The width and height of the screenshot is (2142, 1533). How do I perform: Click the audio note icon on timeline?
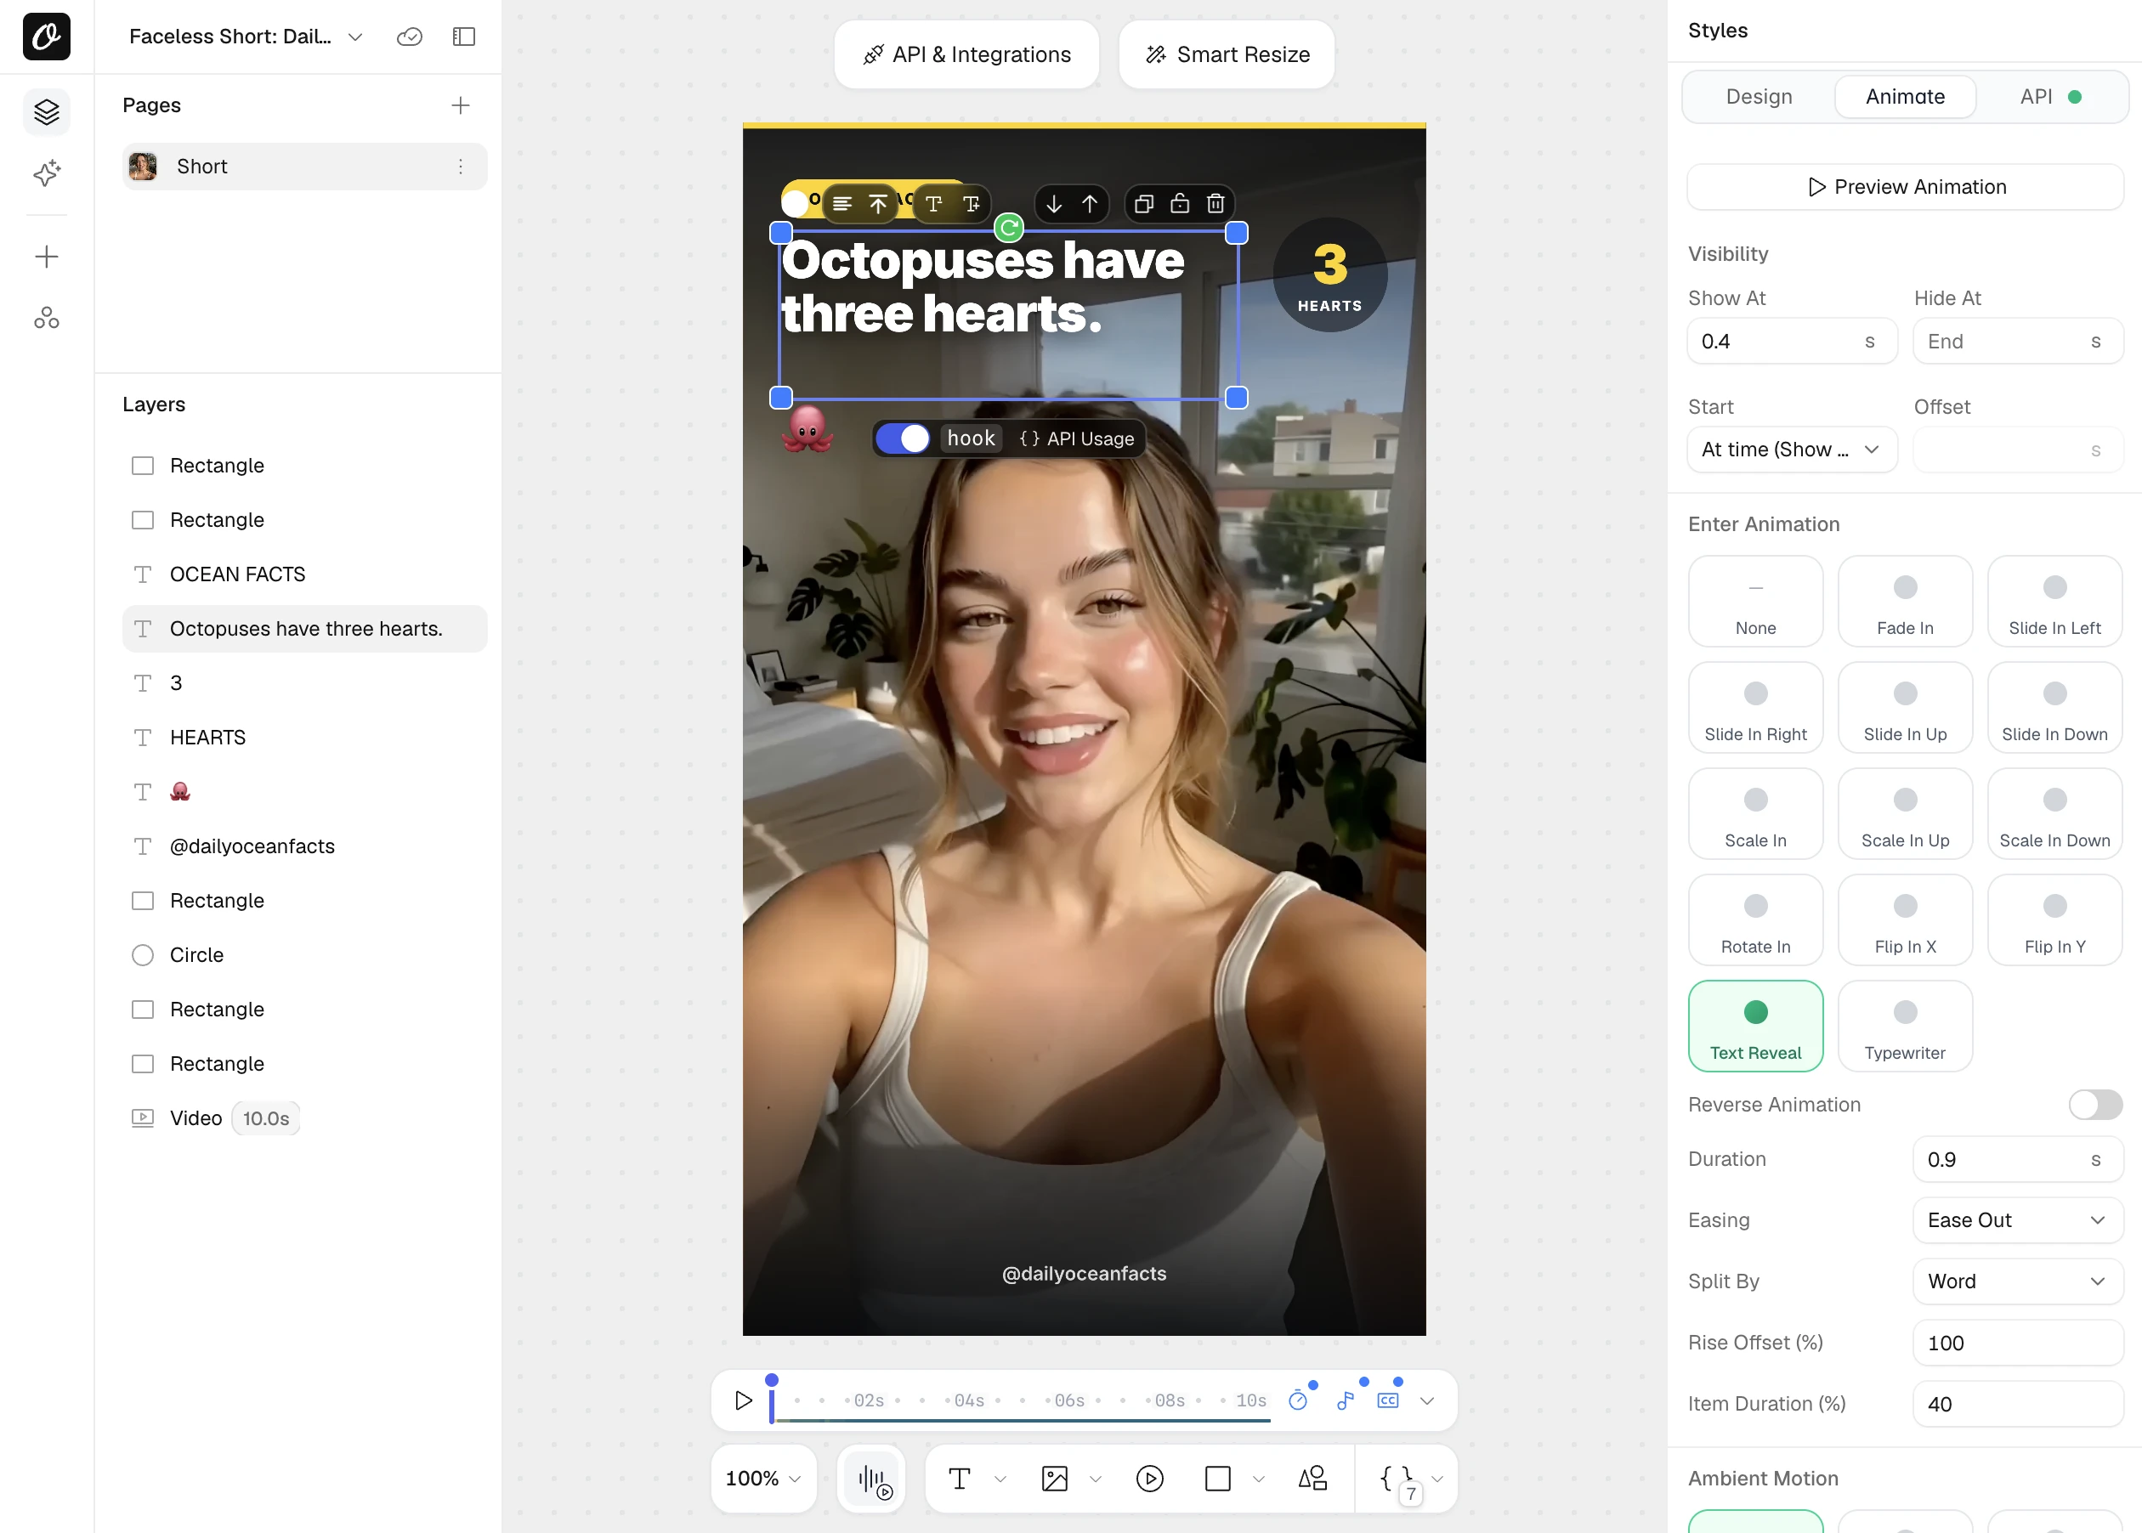coord(1346,1400)
